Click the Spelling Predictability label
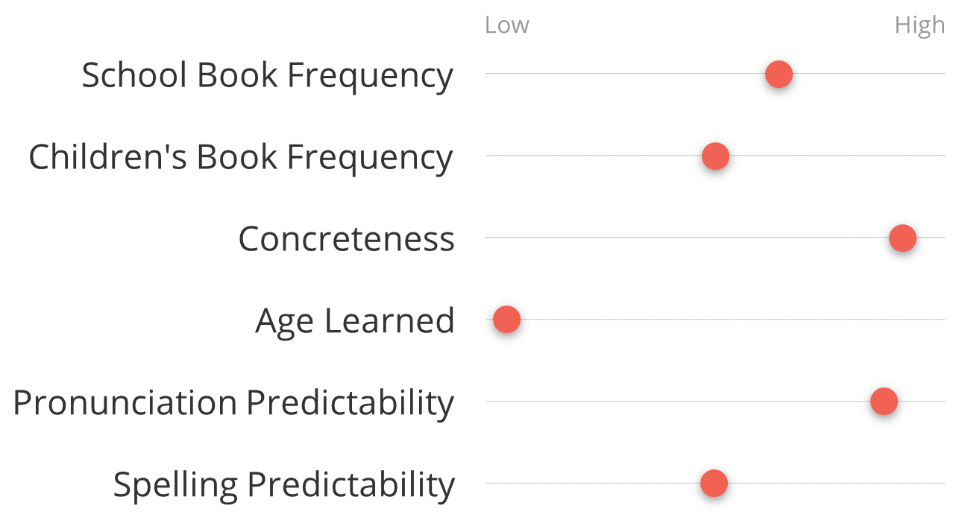The image size is (971, 529). pyautogui.click(x=283, y=485)
